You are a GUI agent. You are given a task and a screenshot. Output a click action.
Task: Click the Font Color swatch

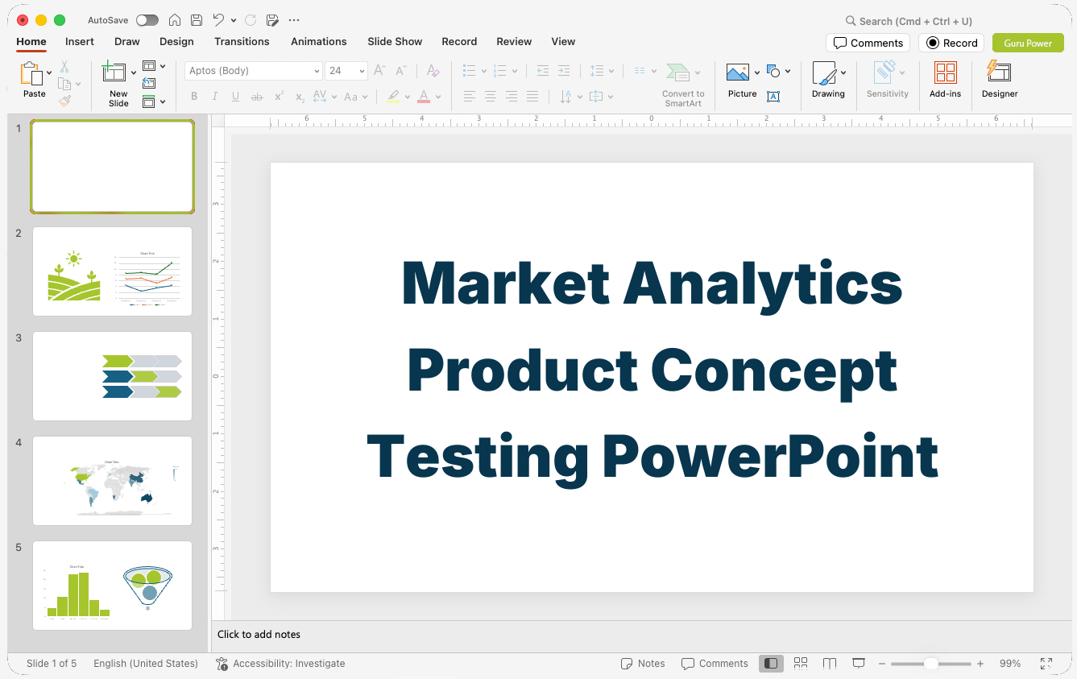424,97
